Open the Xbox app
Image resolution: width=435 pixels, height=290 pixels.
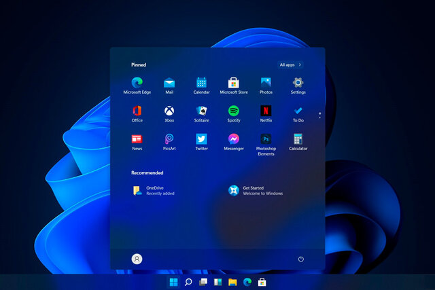[x=169, y=114]
